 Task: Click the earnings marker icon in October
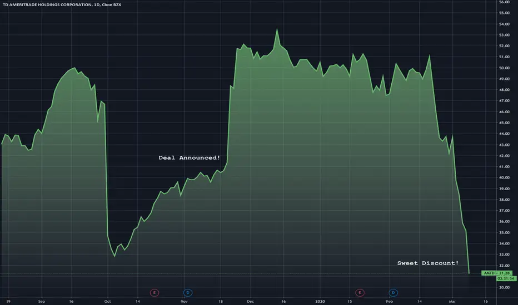pos(155,292)
